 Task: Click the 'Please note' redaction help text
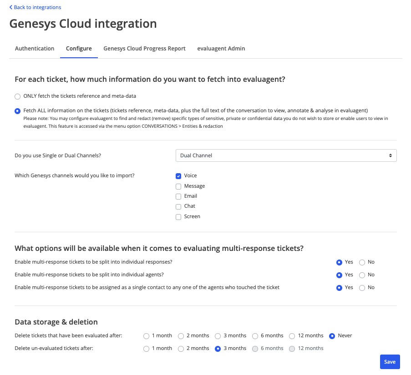pos(206,122)
